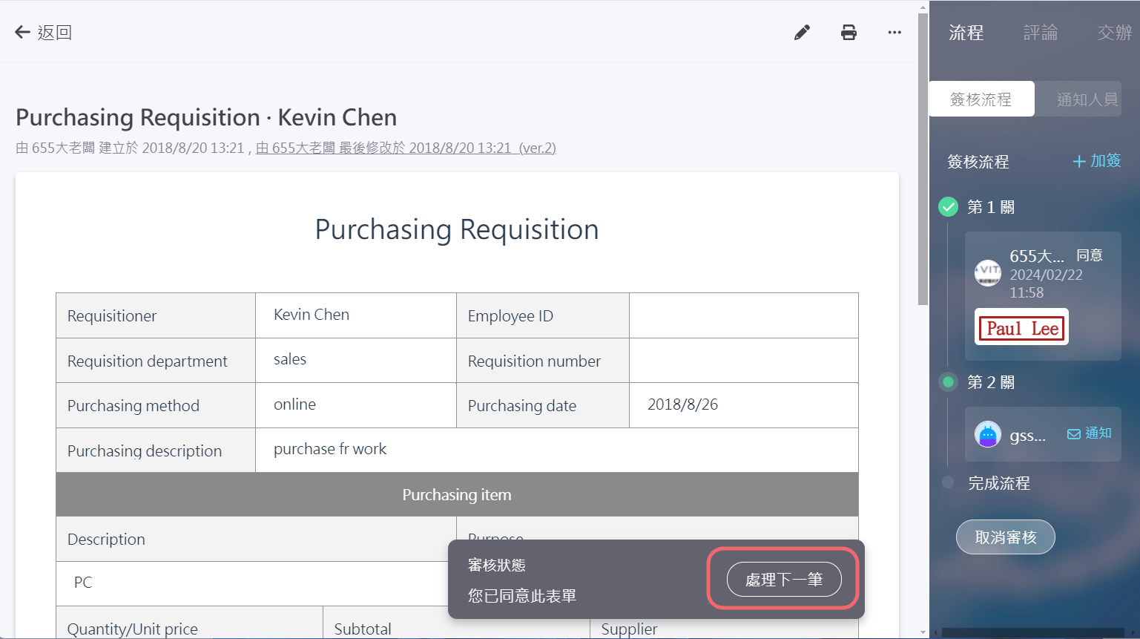The height and width of the screenshot is (639, 1140).
Task: Click the Paul Lee signature stamp
Action: pyautogui.click(x=1021, y=328)
